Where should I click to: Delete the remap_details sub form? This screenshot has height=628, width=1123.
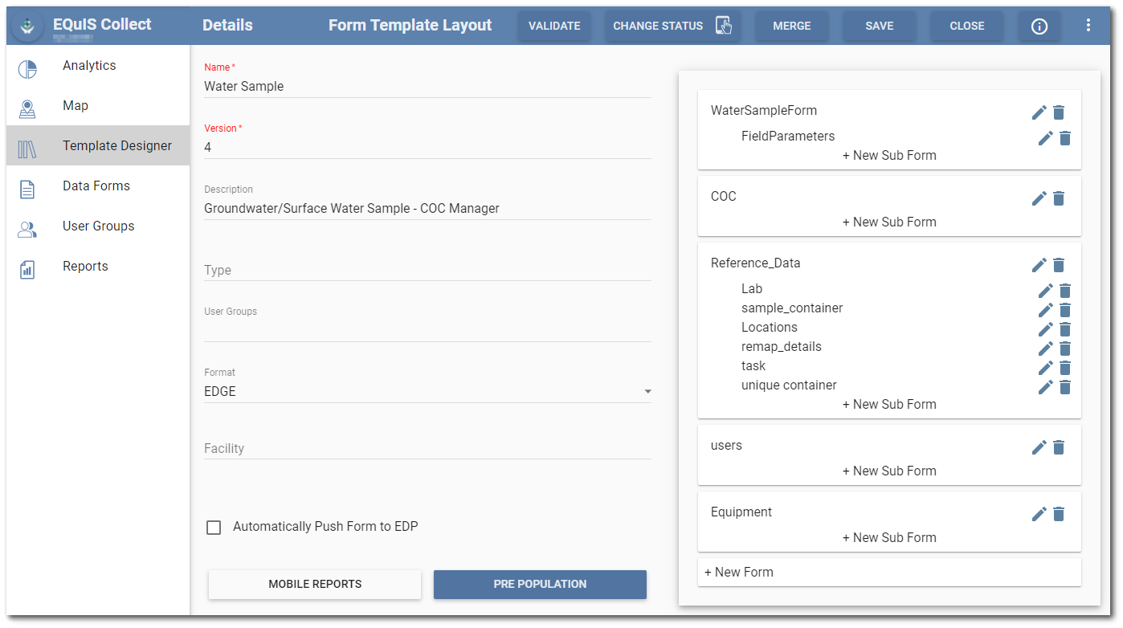point(1065,349)
